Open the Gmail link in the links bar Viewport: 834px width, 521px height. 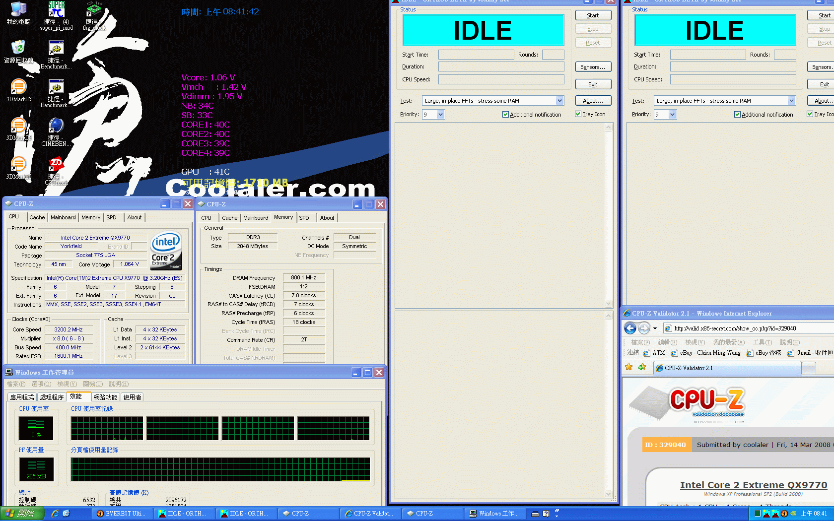(810, 353)
